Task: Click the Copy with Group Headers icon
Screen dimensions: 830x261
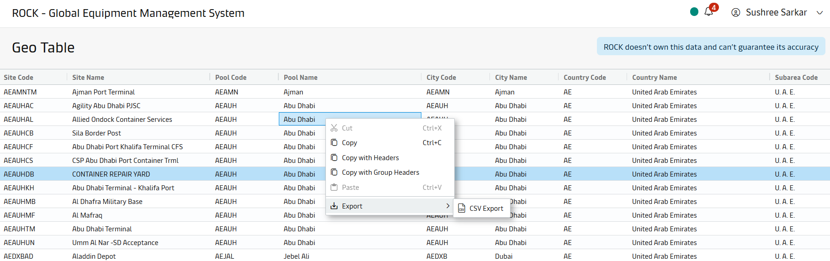Action: pos(334,172)
